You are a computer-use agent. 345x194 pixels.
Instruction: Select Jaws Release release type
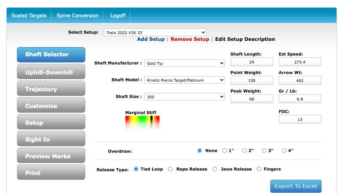pos(215,169)
